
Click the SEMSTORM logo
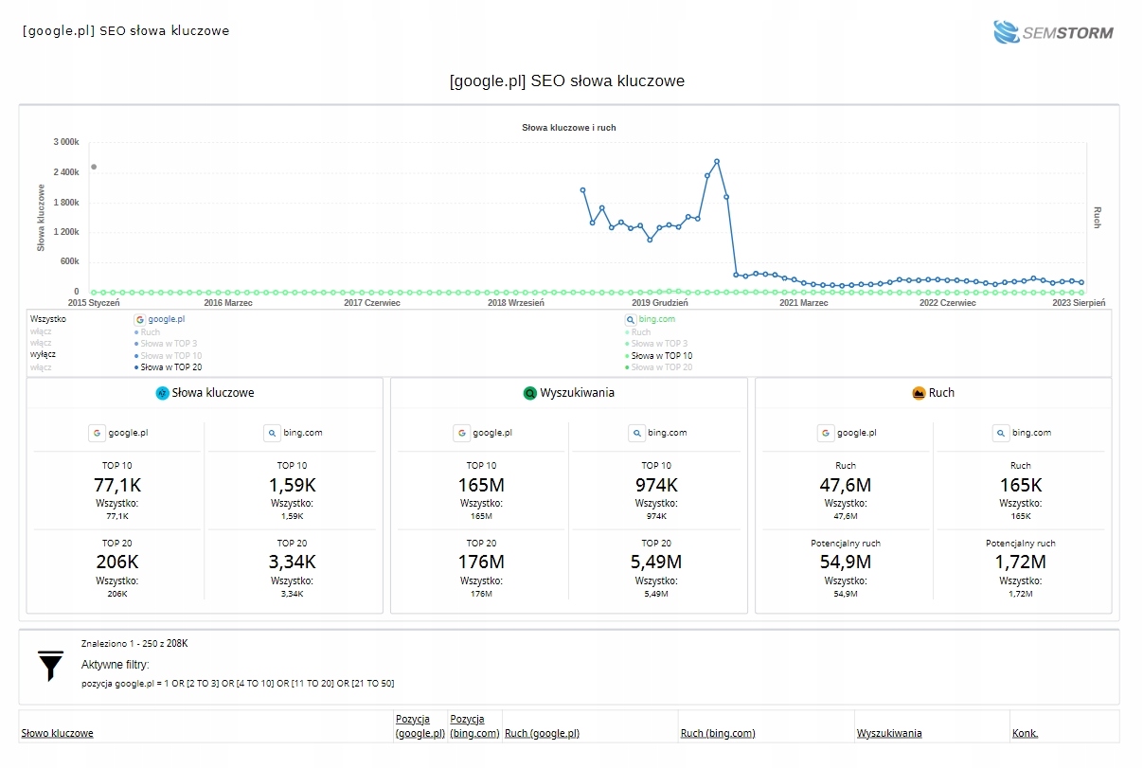[1053, 32]
